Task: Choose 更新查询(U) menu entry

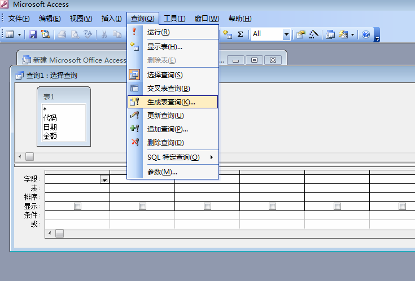Action: click(173, 116)
